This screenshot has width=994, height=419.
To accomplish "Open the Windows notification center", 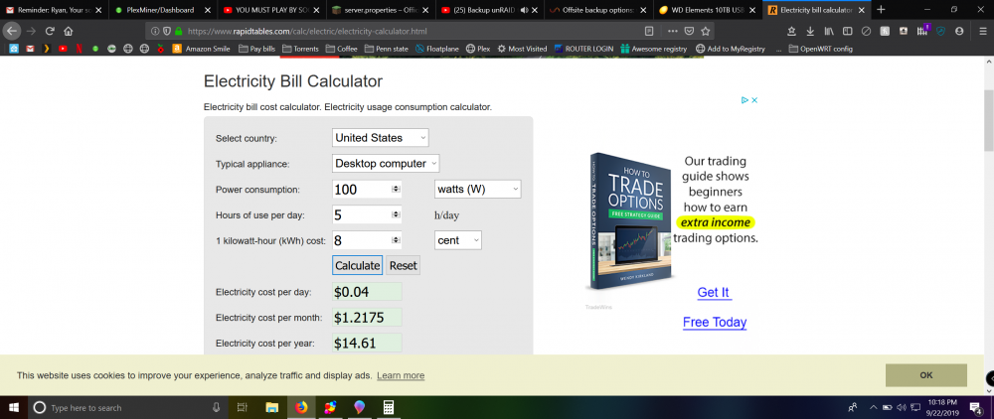I will 976,407.
